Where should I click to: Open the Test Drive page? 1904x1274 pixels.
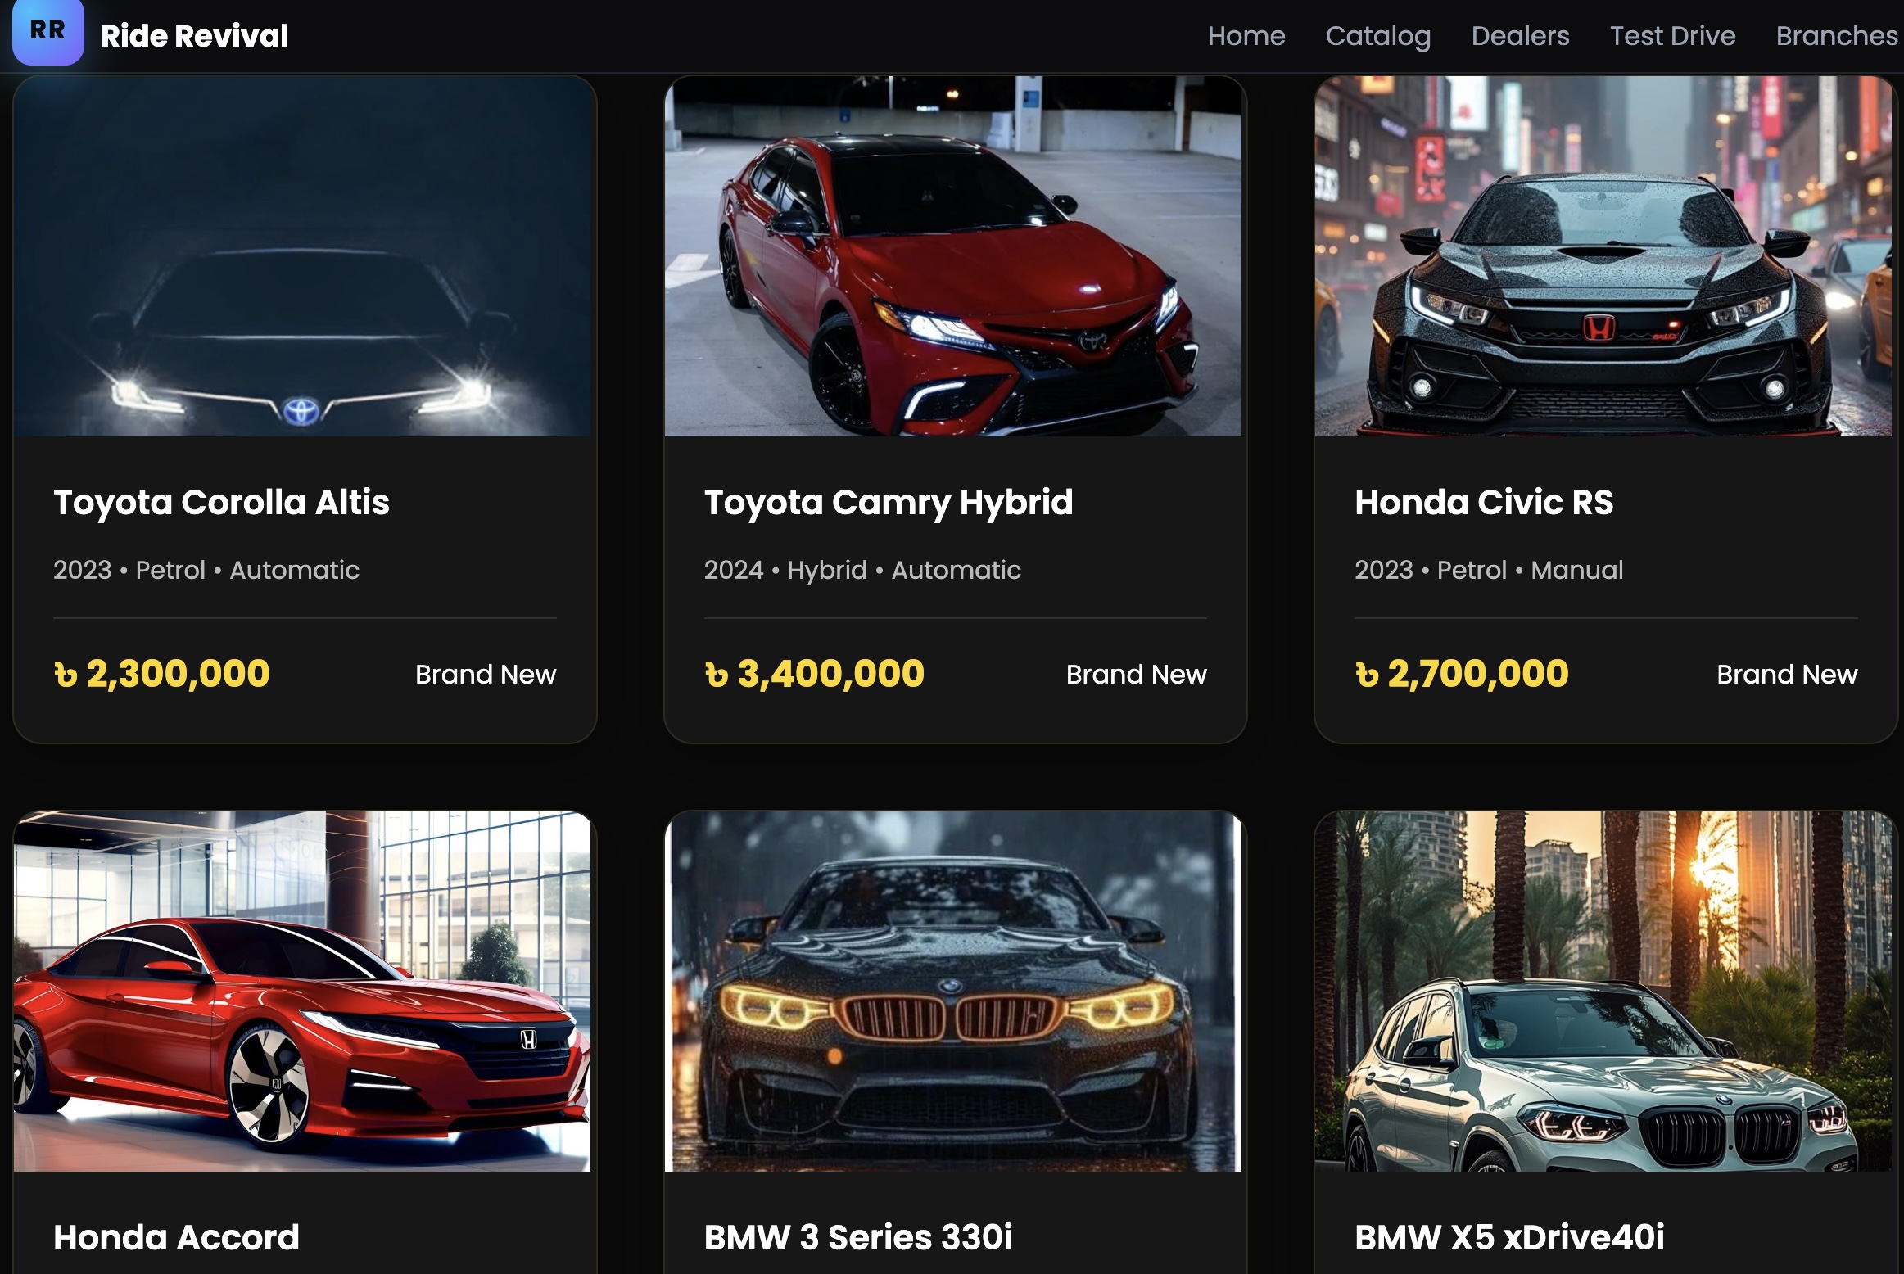pos(1672,36)
